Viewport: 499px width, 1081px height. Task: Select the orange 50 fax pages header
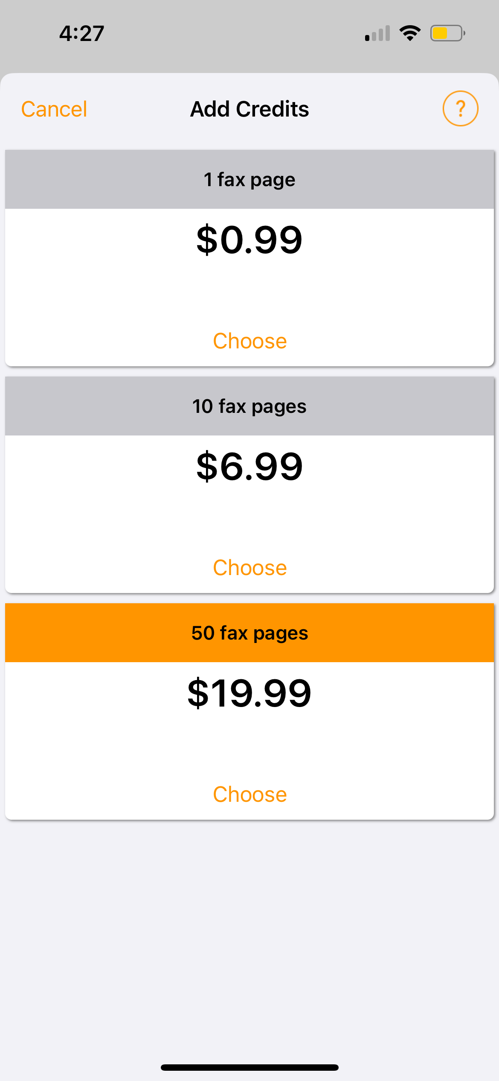249,633
